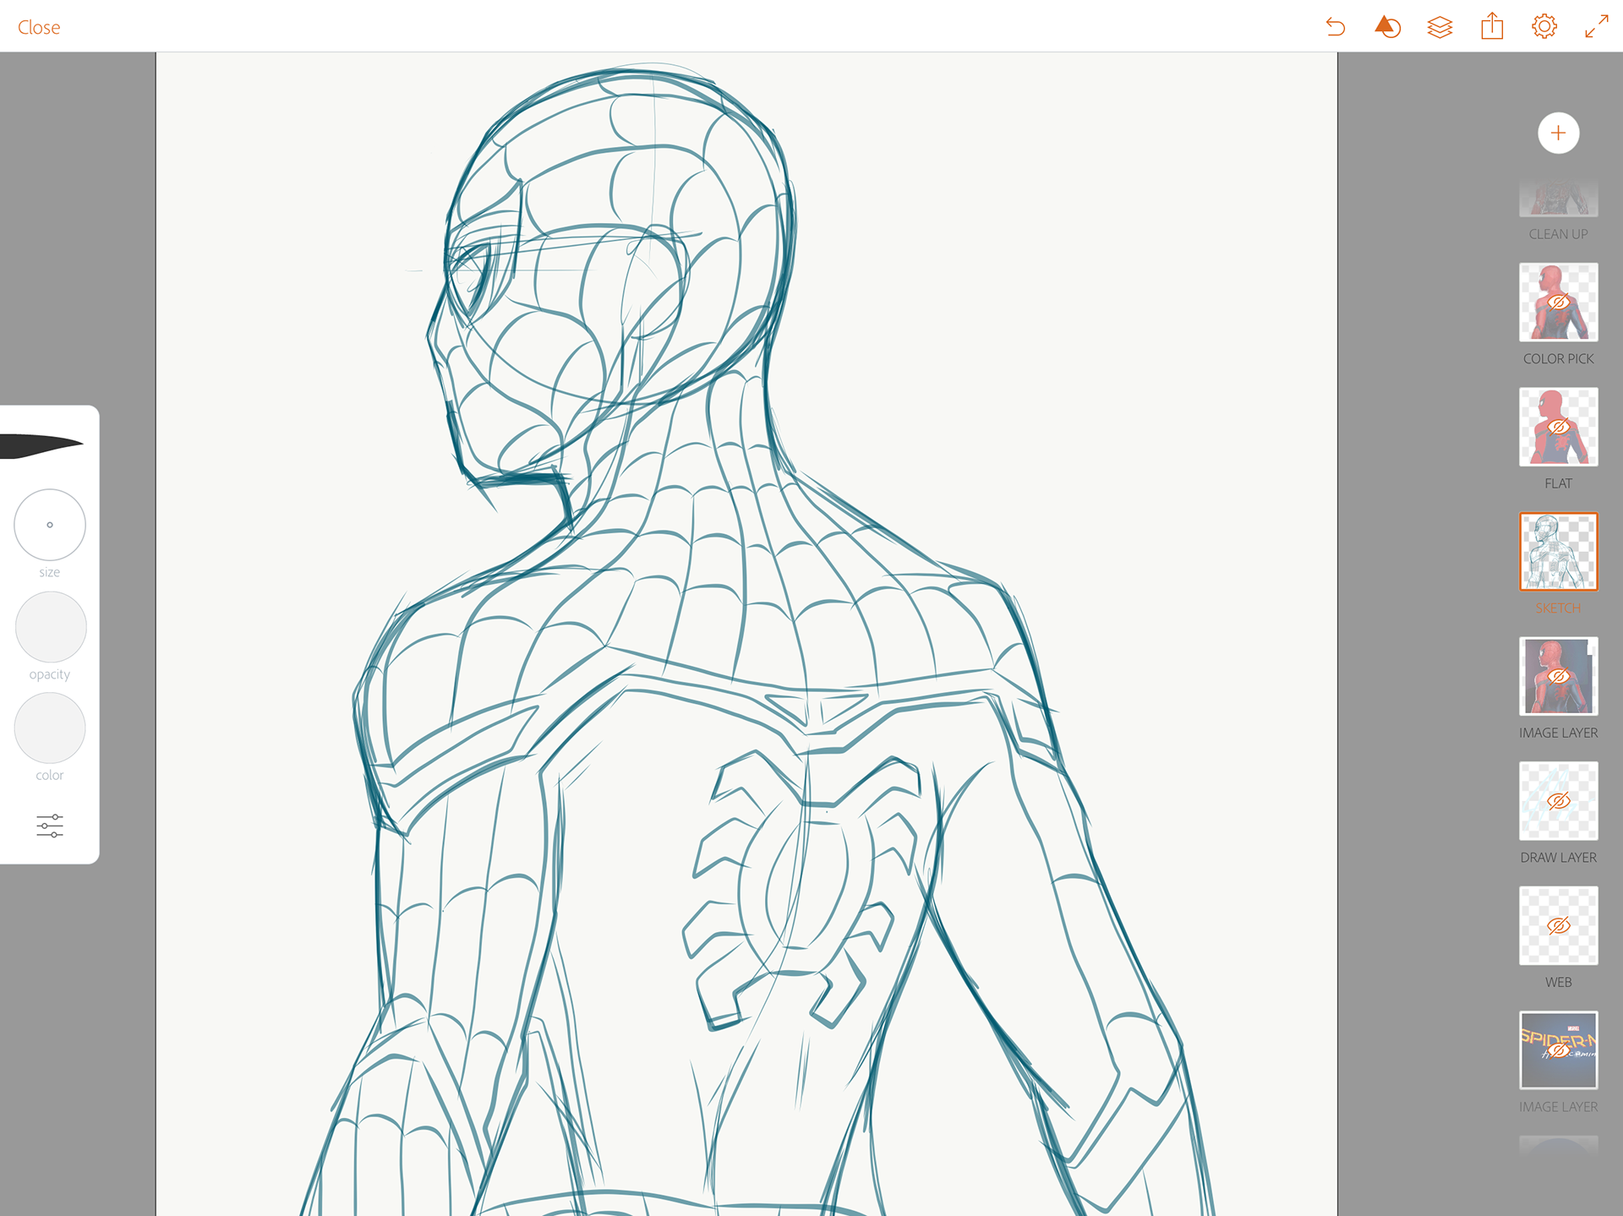
Task: Select the brush tip preview
Action: coord(42,445)
